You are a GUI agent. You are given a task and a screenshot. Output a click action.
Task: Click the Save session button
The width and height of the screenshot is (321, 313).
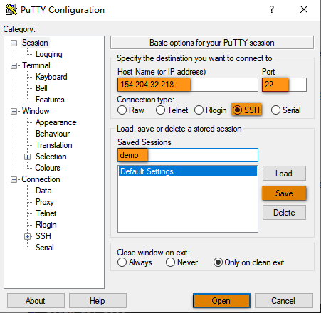coord(284,193)
